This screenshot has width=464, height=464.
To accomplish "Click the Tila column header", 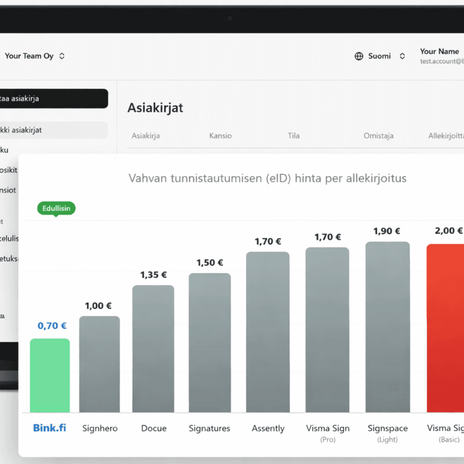I will click(293, 136).
